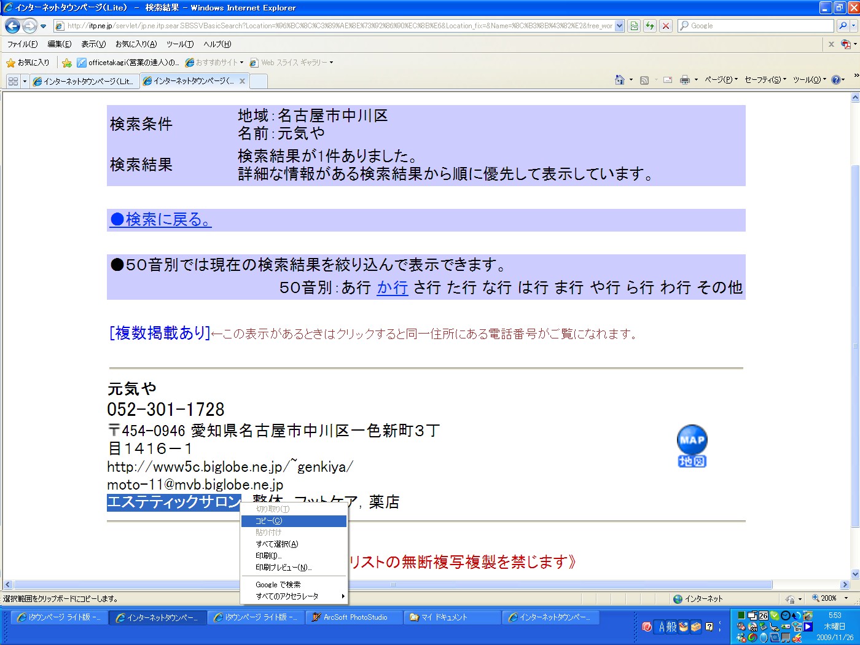Choose 印刷プレビュー(N)... from the context menu
The width and height of the screenshot is (860, 645).
pos(294,568)
